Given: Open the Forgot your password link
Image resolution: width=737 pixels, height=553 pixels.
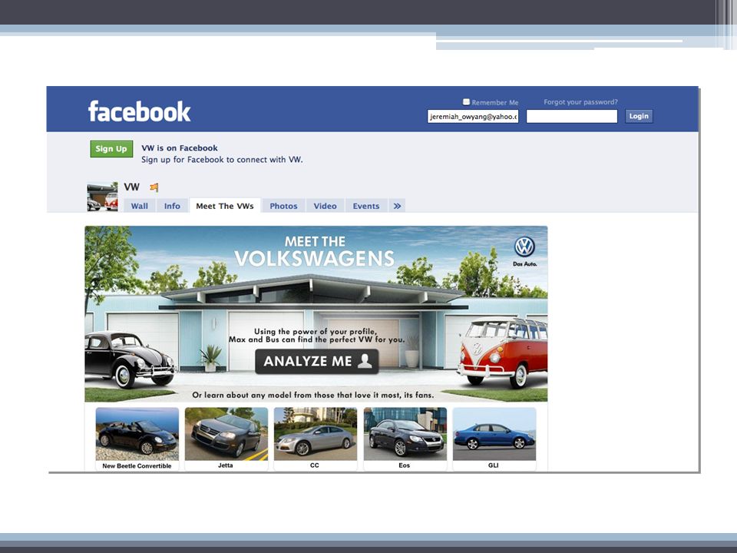Looking at the screenshot, I should 580,102.
